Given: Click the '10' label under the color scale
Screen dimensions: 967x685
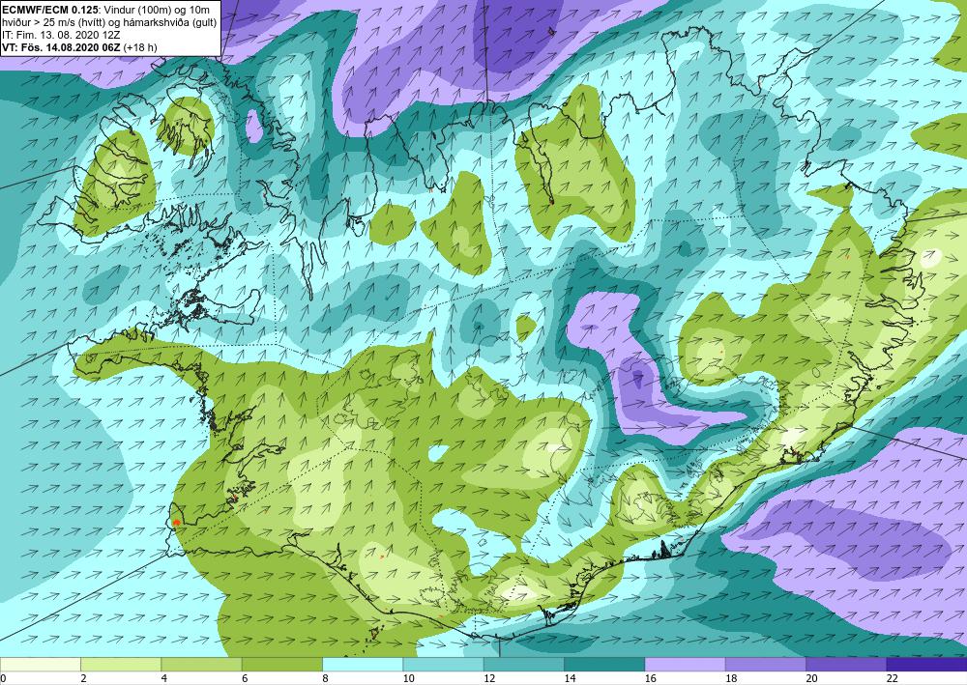Looking at the screenshot, I should tap(408, 678).
